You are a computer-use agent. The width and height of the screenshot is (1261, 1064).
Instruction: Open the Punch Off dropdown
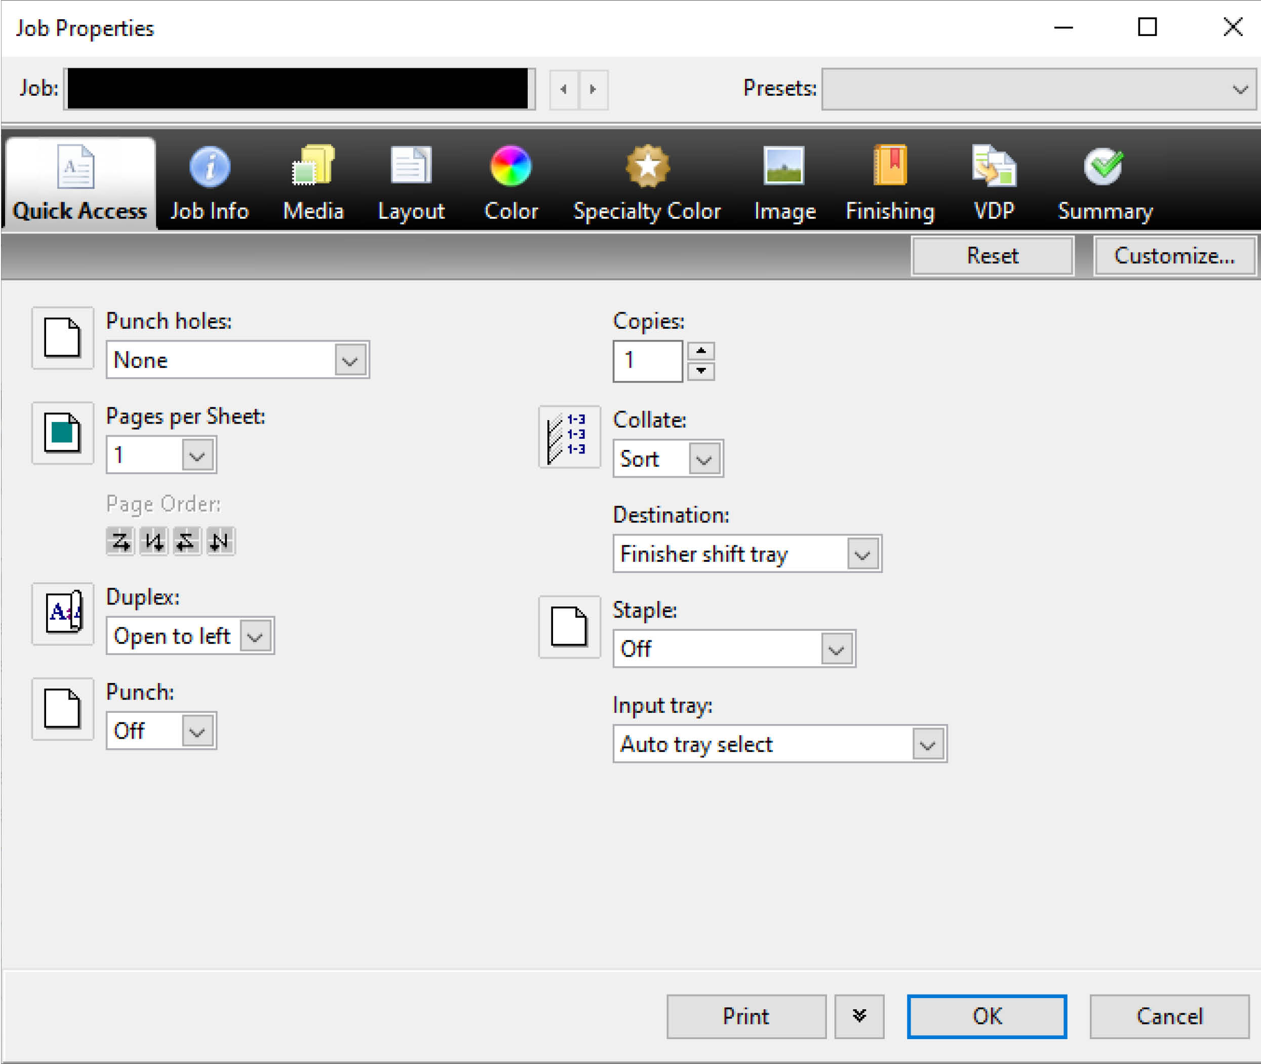point(161,731)
